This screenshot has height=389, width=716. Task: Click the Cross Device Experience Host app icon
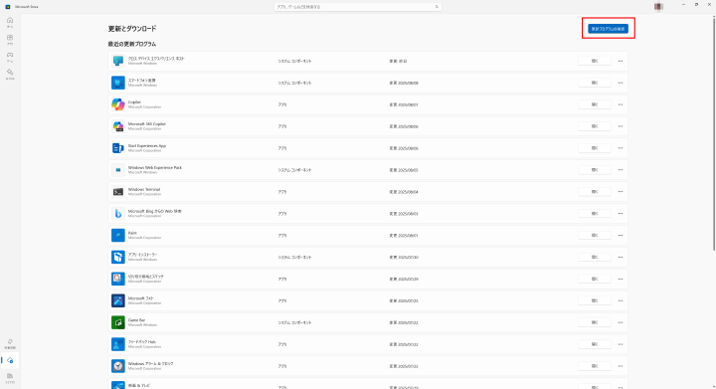coord(117,61)
